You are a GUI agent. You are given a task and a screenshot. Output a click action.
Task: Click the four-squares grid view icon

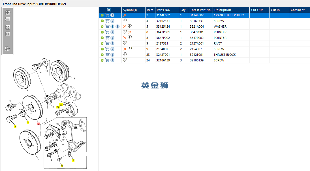pyautogui.click(x=8, y=27)
